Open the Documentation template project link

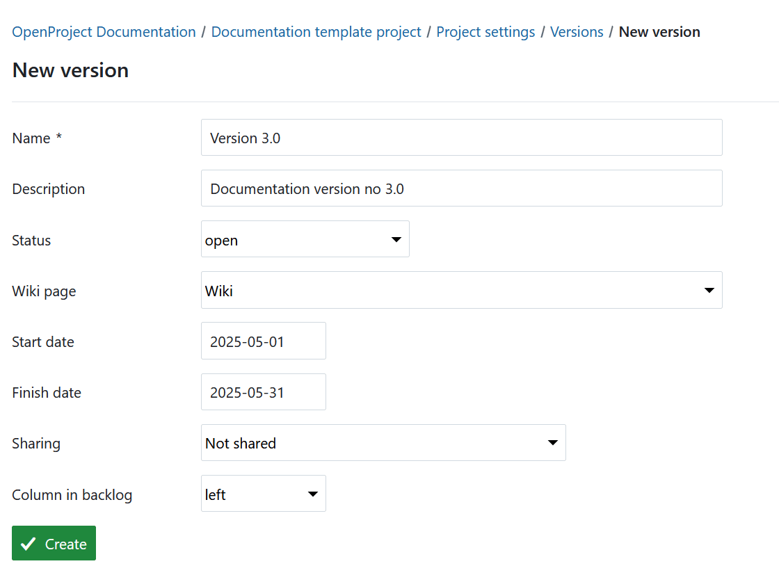[316, 31]
